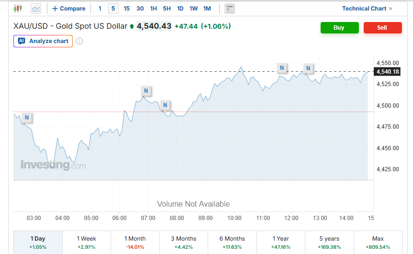Click the N news marker near 11:45

282,68
